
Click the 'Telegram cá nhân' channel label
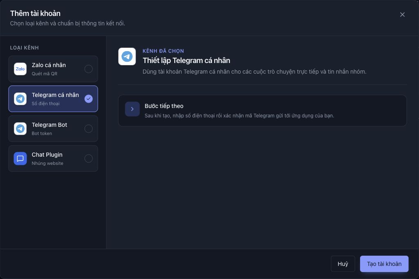pos(55,95)
